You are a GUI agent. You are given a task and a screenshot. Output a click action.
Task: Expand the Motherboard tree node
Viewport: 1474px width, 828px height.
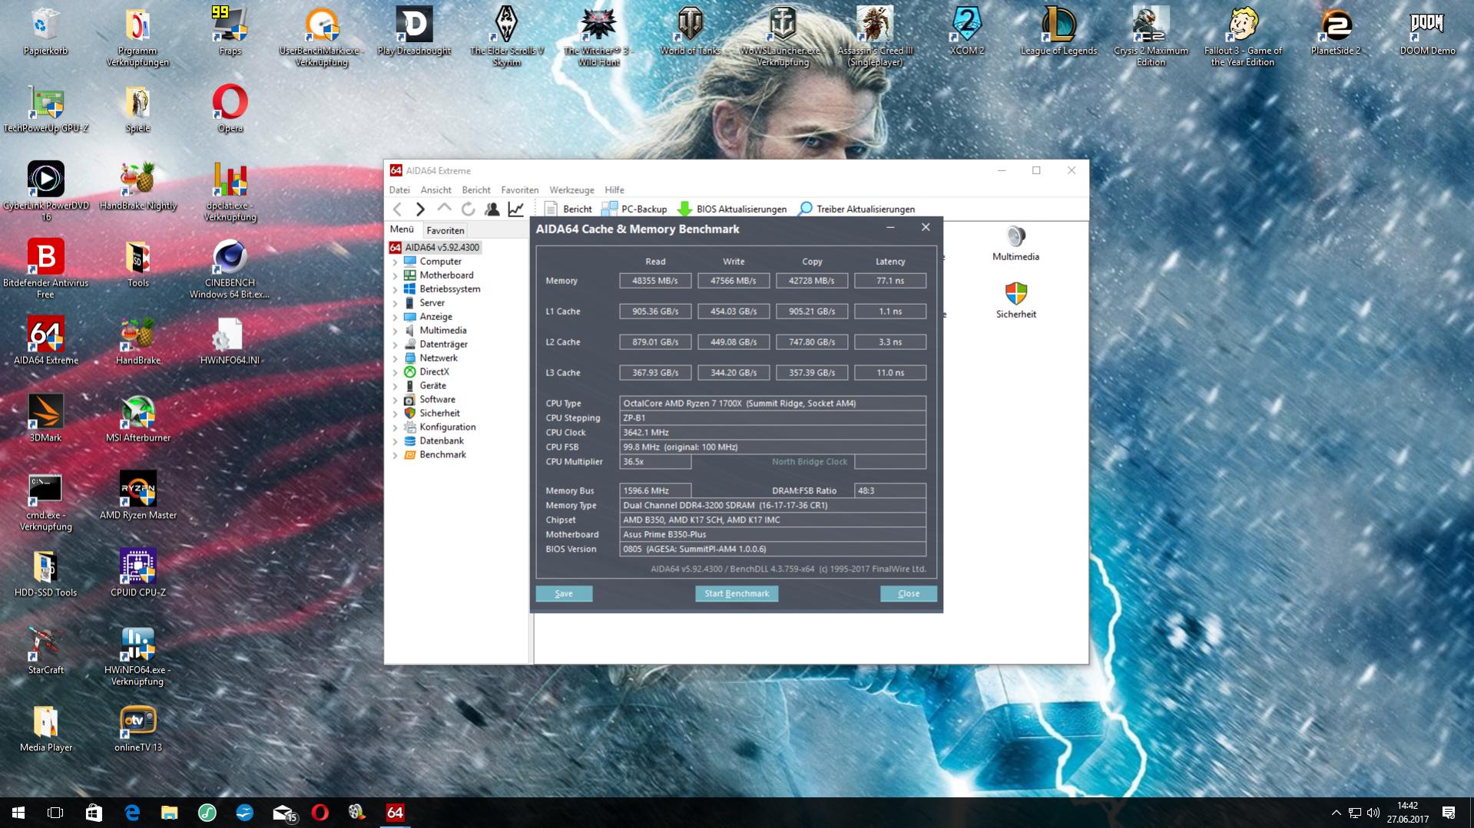pos(396,275)
